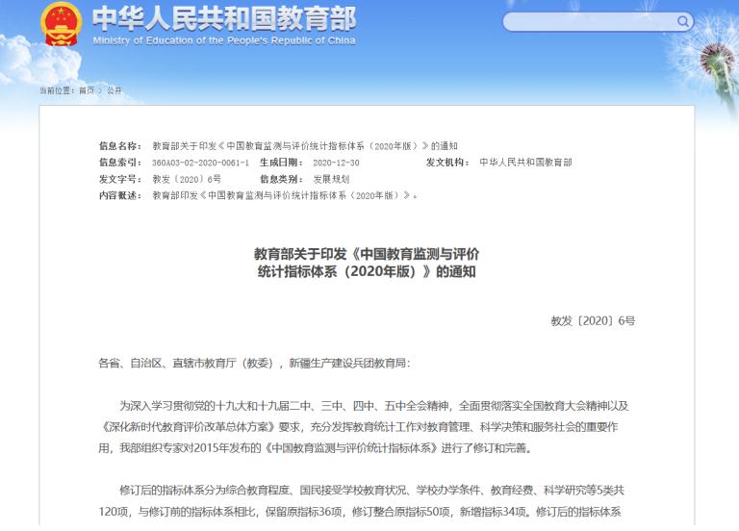Select the 内容概述 summary text

(285, 195)
